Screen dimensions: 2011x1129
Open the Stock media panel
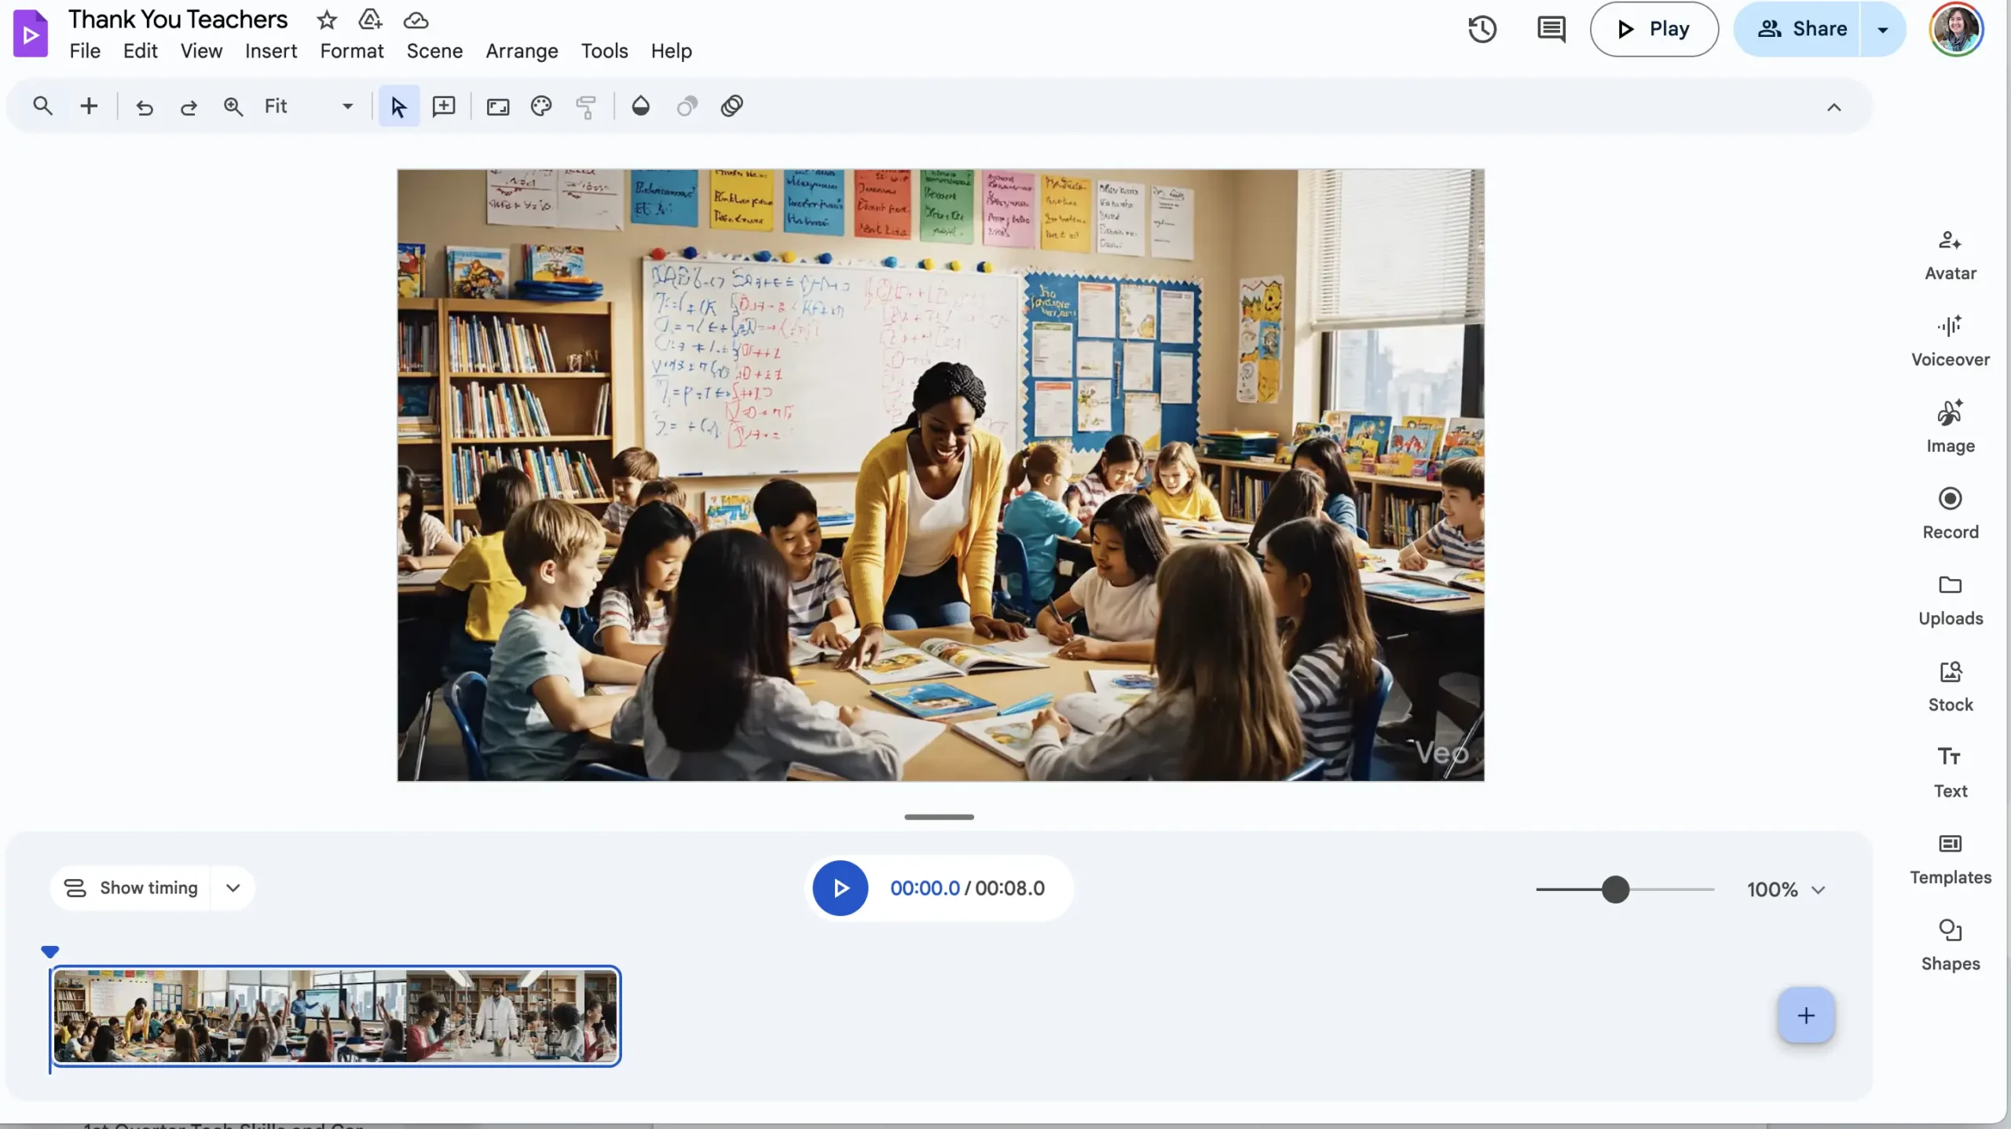tap(1950, 686)
